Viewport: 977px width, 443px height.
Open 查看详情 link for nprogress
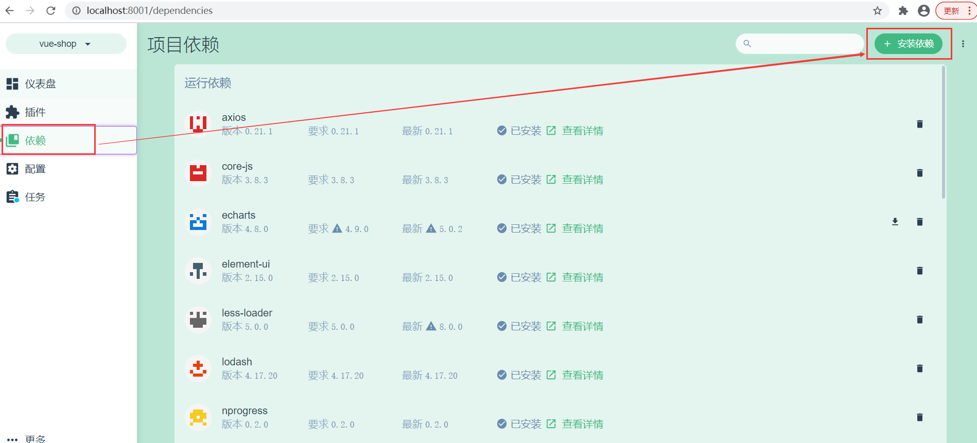point(575,424)
